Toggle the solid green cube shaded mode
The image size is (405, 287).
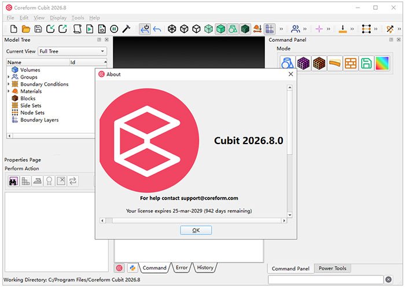[x=220, y=29]
